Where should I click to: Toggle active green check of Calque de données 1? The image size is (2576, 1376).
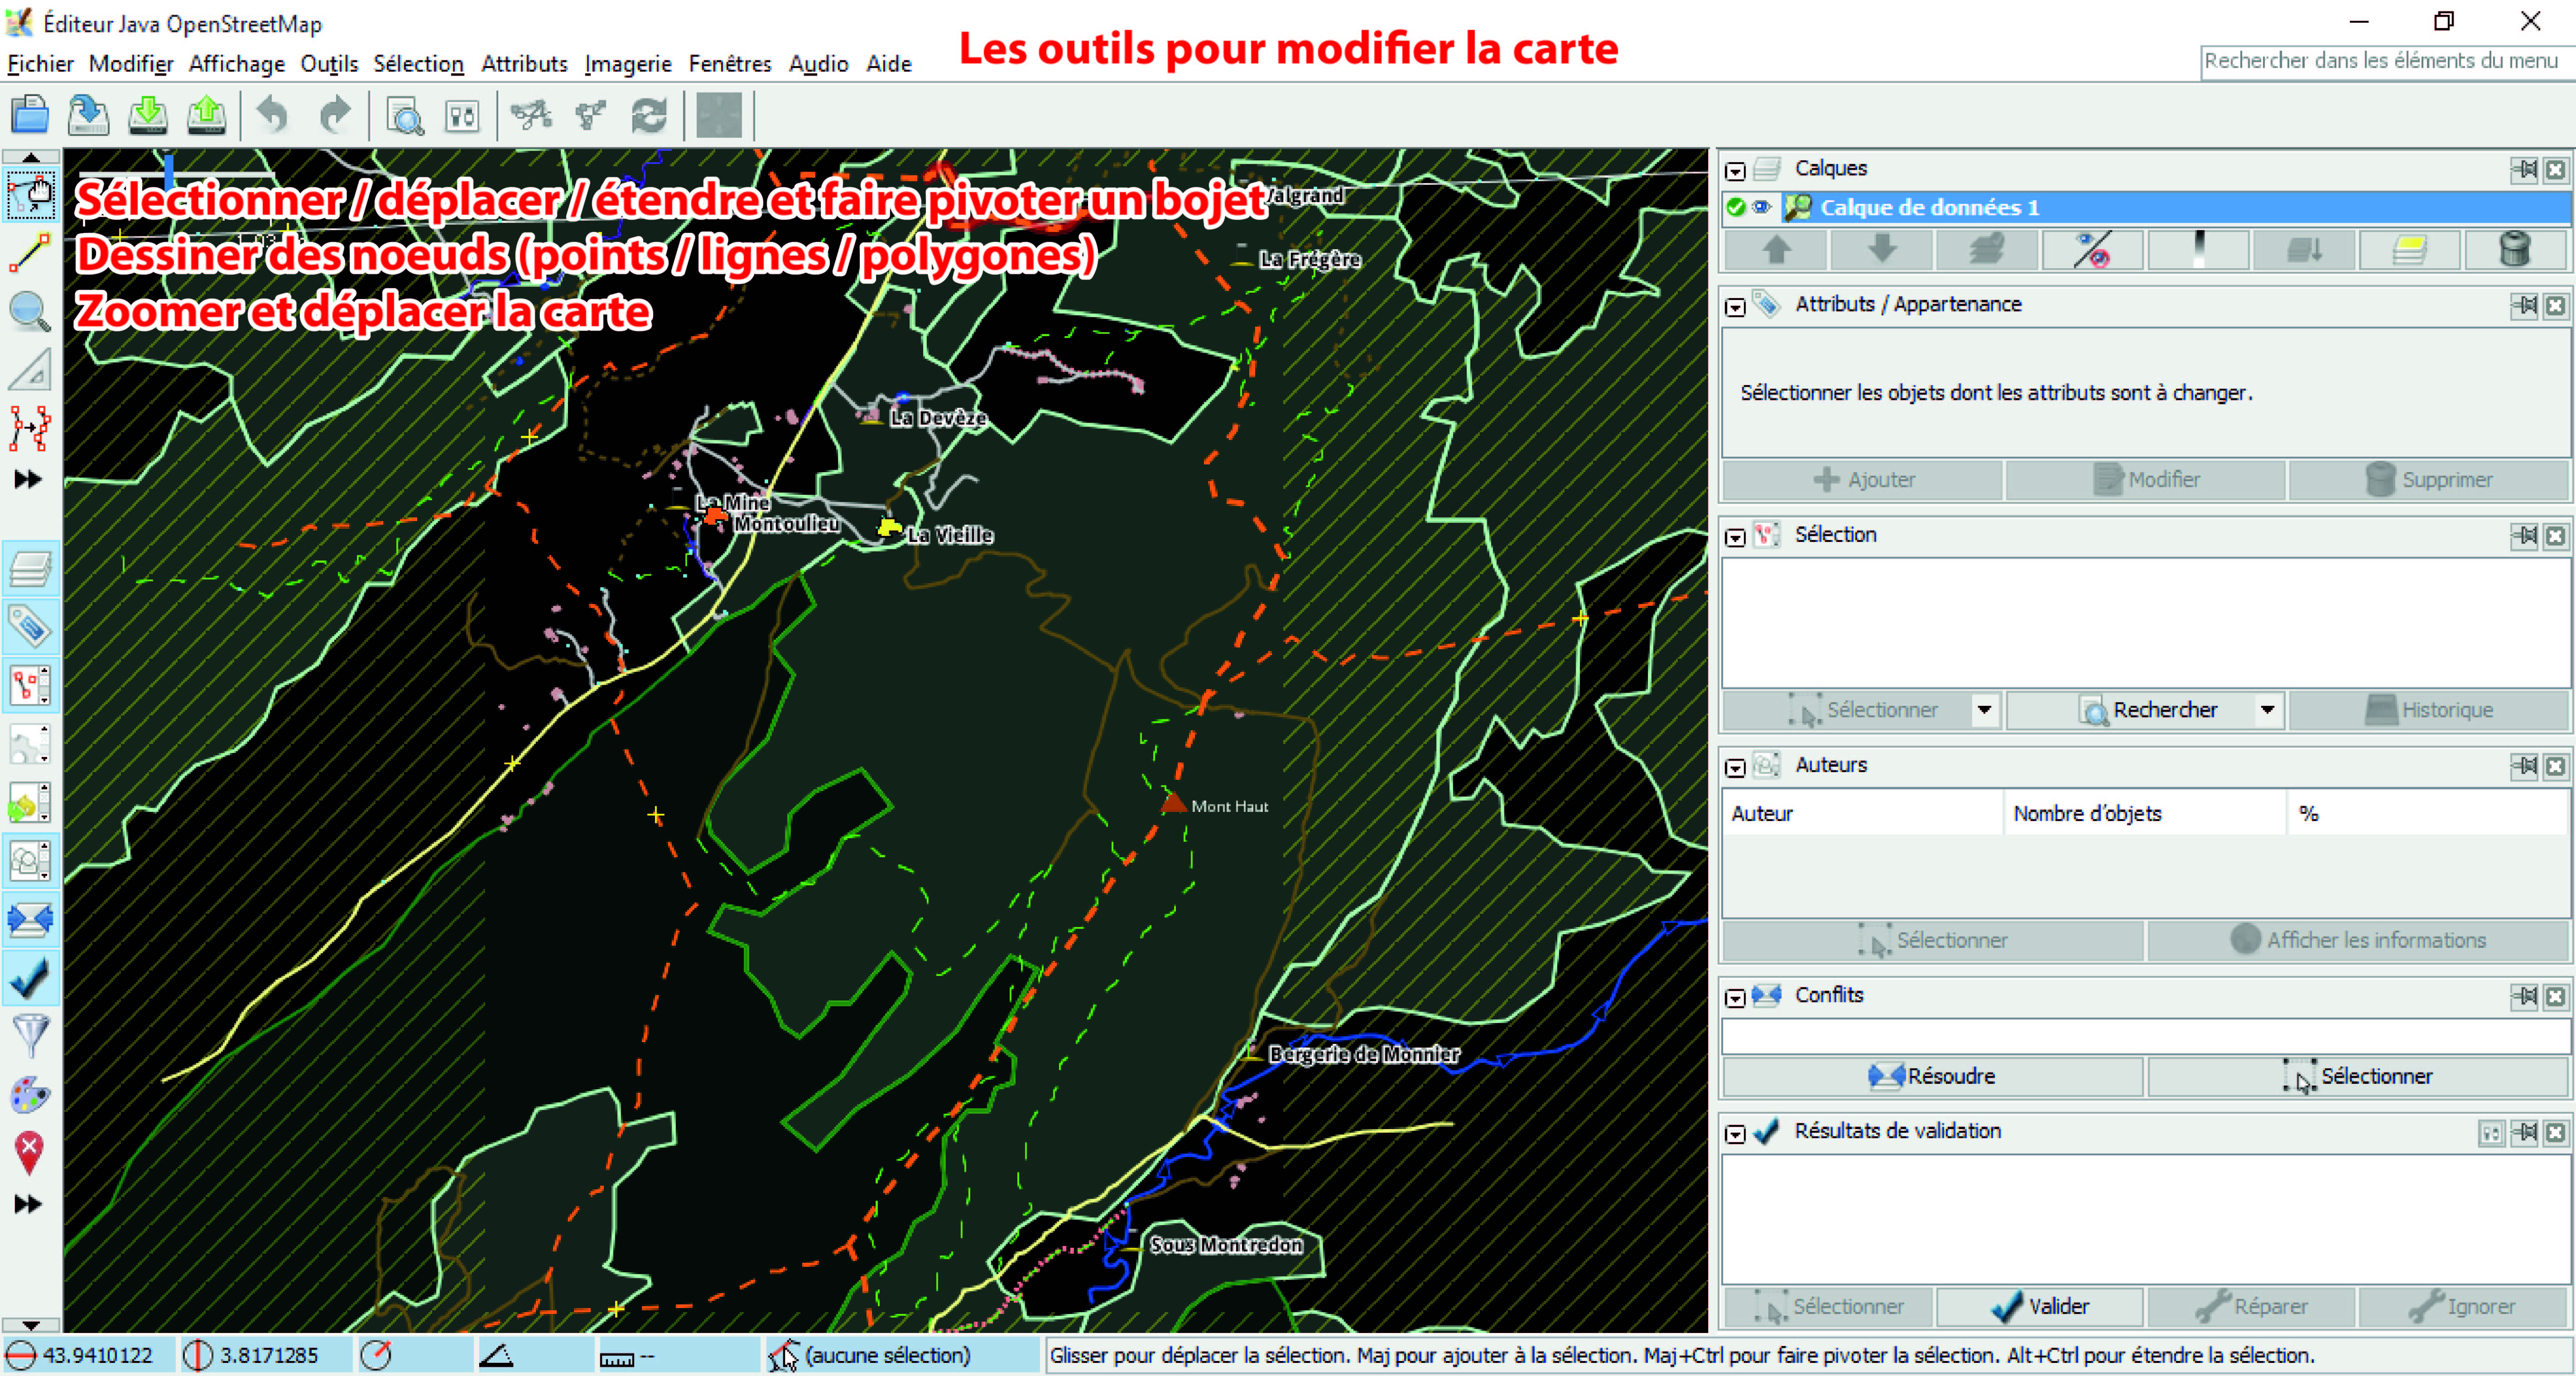pyautogui.click(x=1736, y=207)
